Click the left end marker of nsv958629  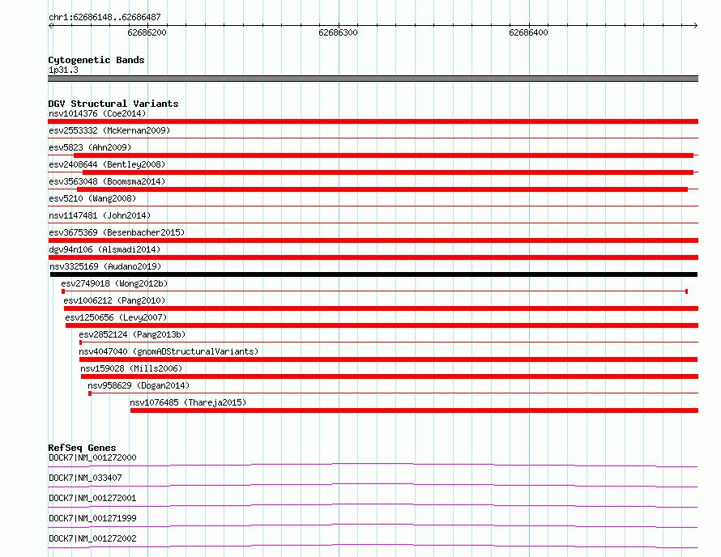[90, 393]
